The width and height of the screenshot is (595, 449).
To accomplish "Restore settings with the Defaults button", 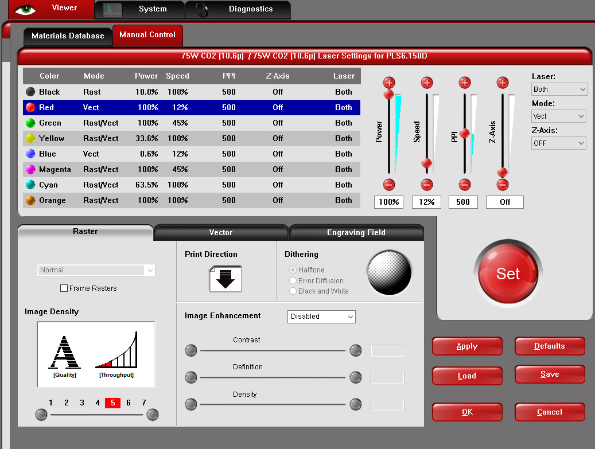I will pos(550,346).
